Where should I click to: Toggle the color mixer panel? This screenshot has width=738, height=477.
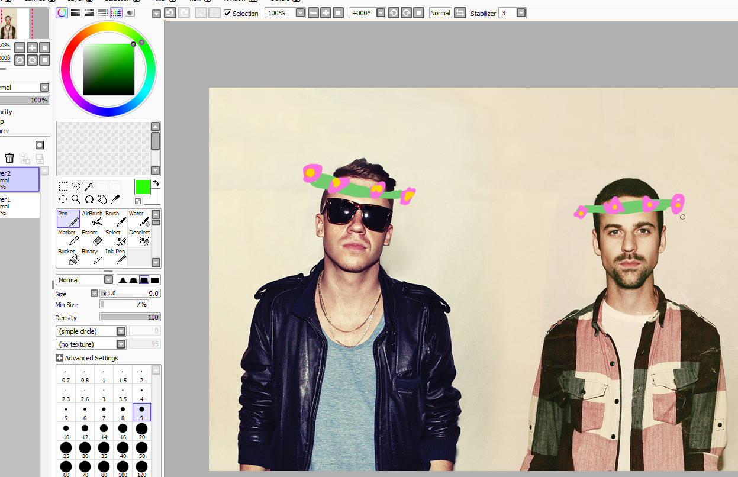pos(103,12)
